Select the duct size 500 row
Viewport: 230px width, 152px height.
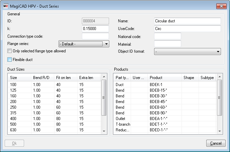[54, 124]
